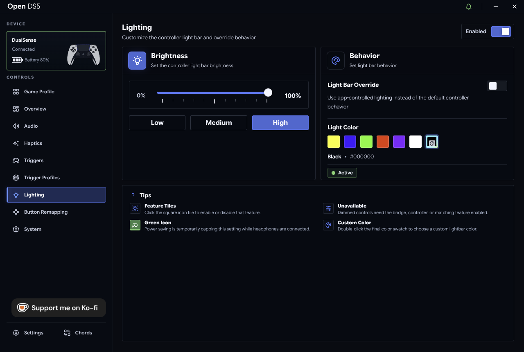Click the #000000 hex color value
Viewport: 524px width, 352px height.
(x=362, y=157)
